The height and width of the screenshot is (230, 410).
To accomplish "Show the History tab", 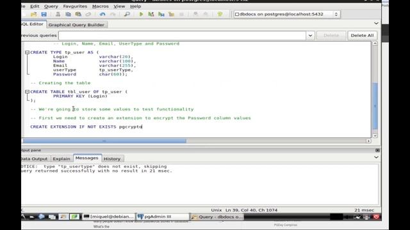I will (x=112, y=158).
